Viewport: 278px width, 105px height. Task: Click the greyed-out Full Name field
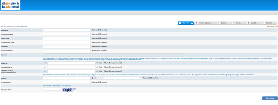(x=113, y=55)
